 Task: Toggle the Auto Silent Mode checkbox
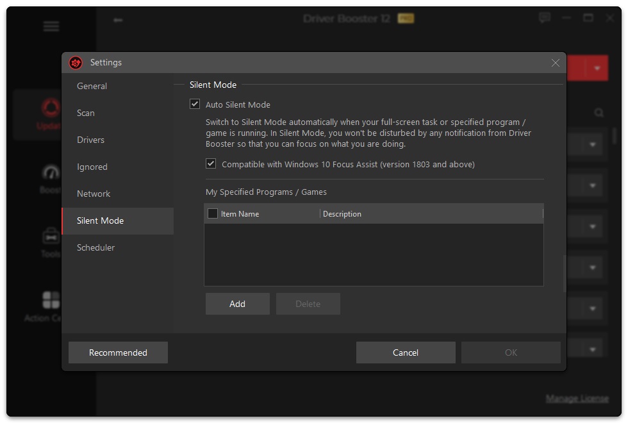(195, 104)
